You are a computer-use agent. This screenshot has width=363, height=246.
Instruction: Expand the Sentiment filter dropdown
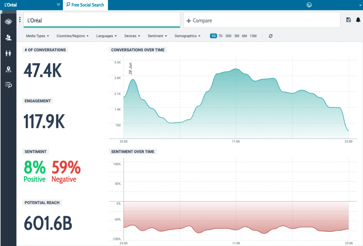(x=157, y=36)
